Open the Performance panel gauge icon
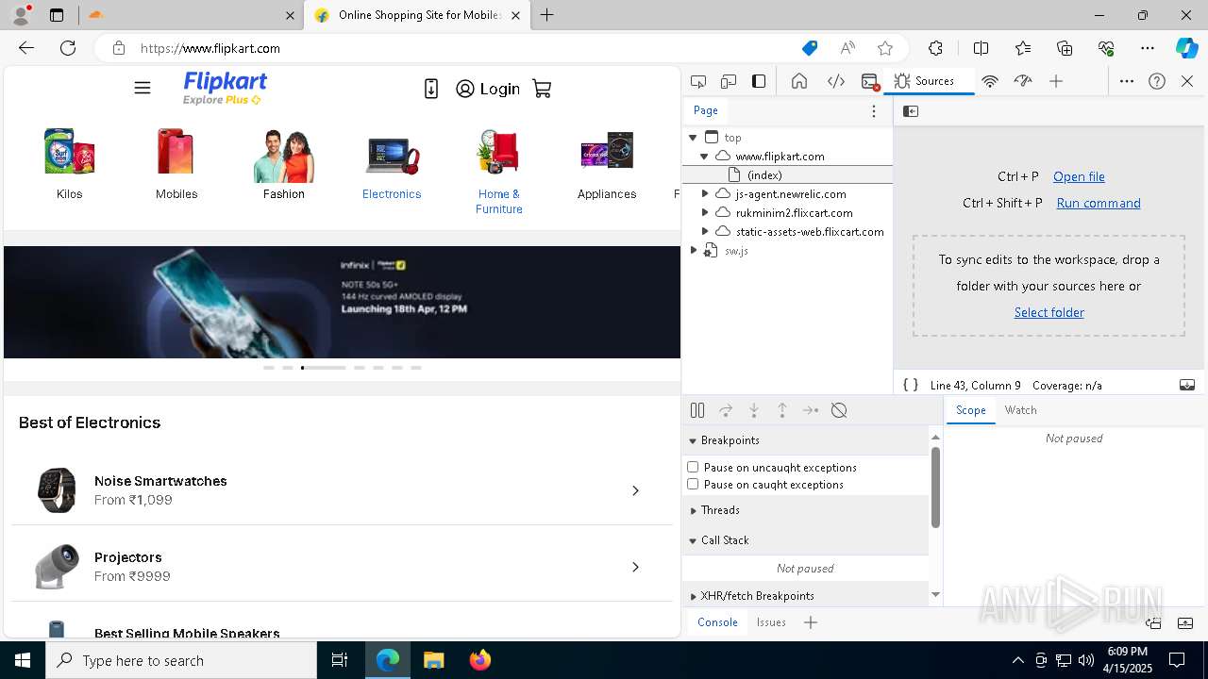This screenshot has height=679, width=1208. pyautogui.click(x=1023, y=81)
